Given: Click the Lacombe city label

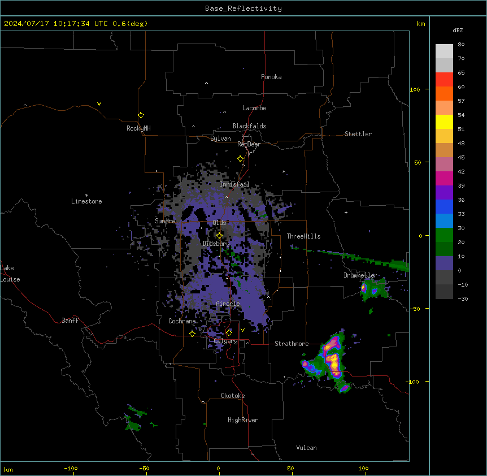Looking at the screenshot, I should (x=254, y=108).
